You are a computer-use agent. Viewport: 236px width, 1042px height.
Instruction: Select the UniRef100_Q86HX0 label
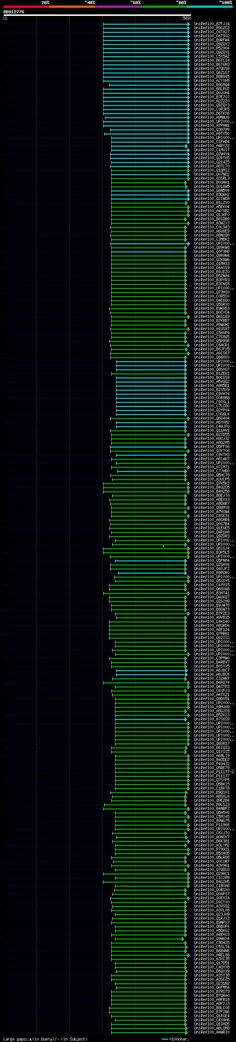211,357
